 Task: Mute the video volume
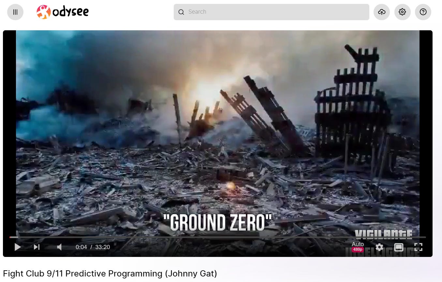59,247
